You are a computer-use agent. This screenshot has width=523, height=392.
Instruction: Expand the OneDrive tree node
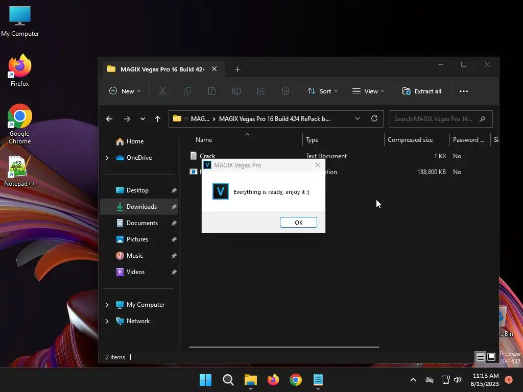(107, 158)
